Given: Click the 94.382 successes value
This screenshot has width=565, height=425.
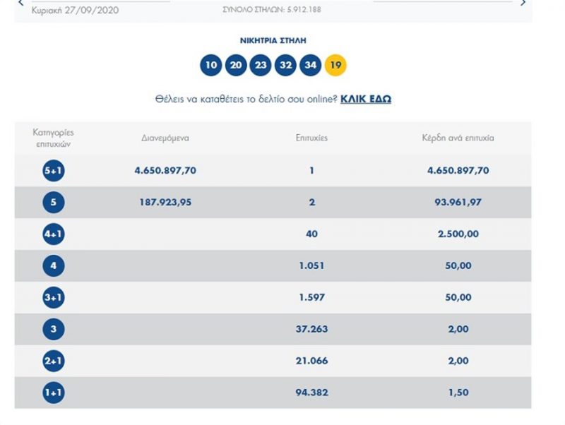Looking at the screenshot, I should click(x=311, y=393).
